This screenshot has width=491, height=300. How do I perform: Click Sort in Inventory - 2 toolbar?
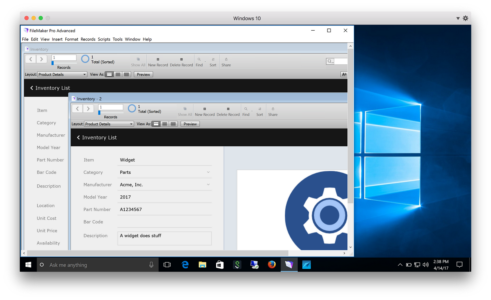[x=260, y=112]
